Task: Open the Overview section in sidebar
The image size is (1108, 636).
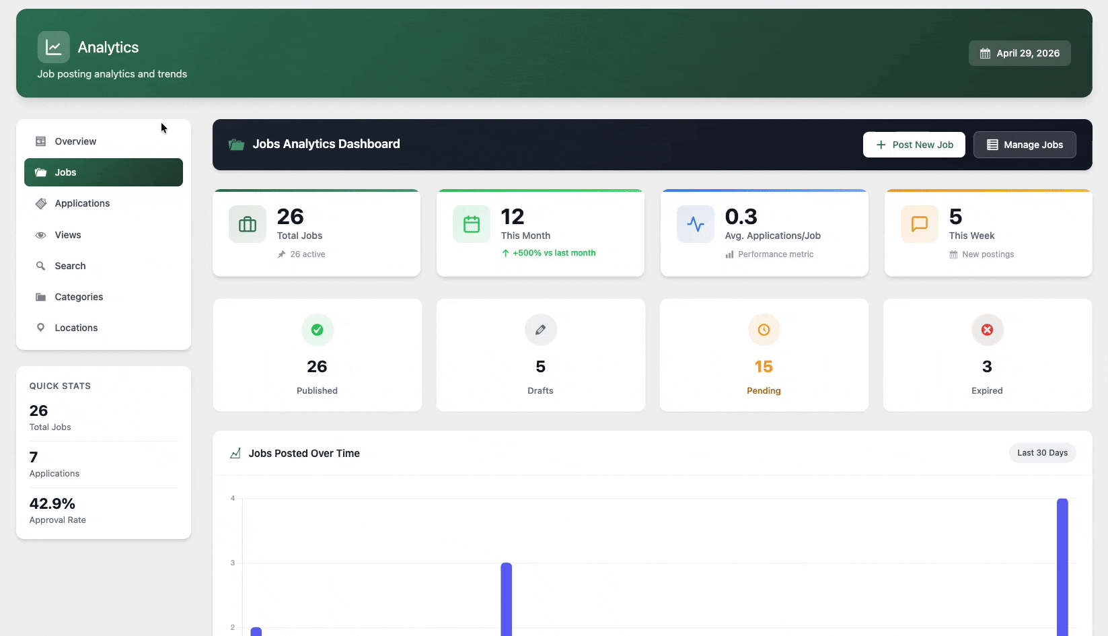Action: pyautogui.click(x=75, y=141)
